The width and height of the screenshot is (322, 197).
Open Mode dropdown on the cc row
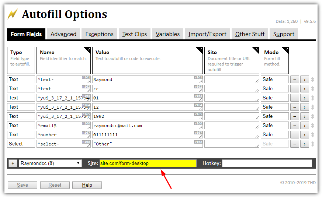coord(275,89)
